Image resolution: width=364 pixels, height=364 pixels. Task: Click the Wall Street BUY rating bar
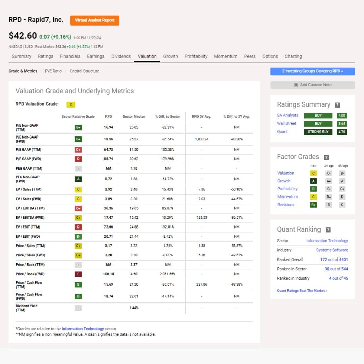tap(318, 124)
